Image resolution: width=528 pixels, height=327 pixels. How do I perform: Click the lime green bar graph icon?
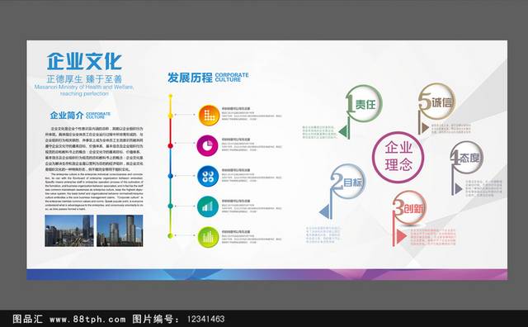tap(208, 237)
